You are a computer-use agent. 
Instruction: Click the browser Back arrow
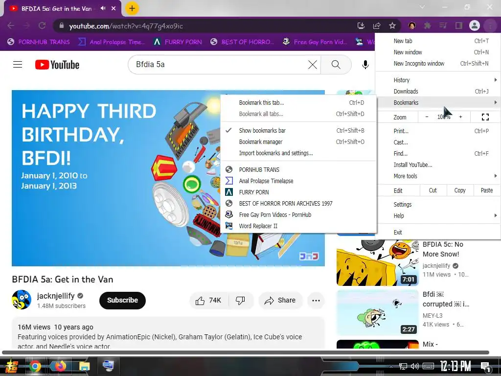pos(11,25)
